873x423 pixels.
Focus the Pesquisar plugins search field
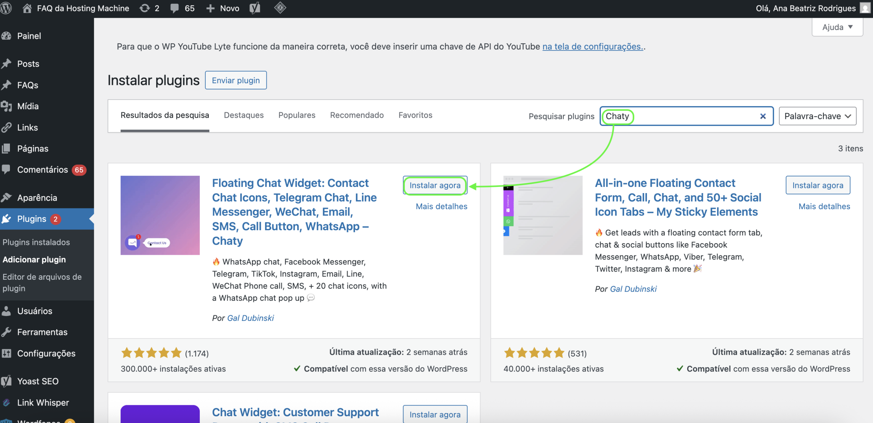[x=686, y=116]
